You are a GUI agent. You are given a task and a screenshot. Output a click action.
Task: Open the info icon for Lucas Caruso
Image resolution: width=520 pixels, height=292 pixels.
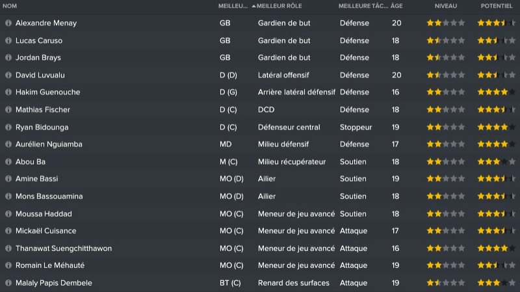(8, 40)
